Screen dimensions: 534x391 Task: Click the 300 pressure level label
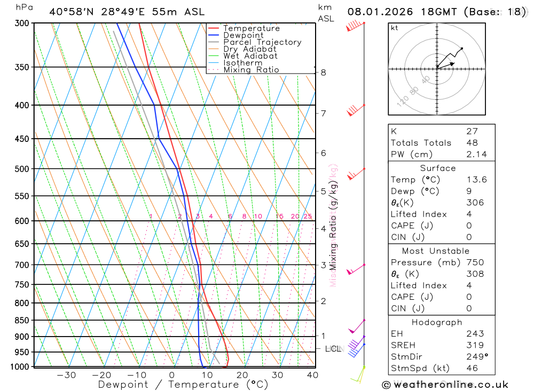coord(22,23)
